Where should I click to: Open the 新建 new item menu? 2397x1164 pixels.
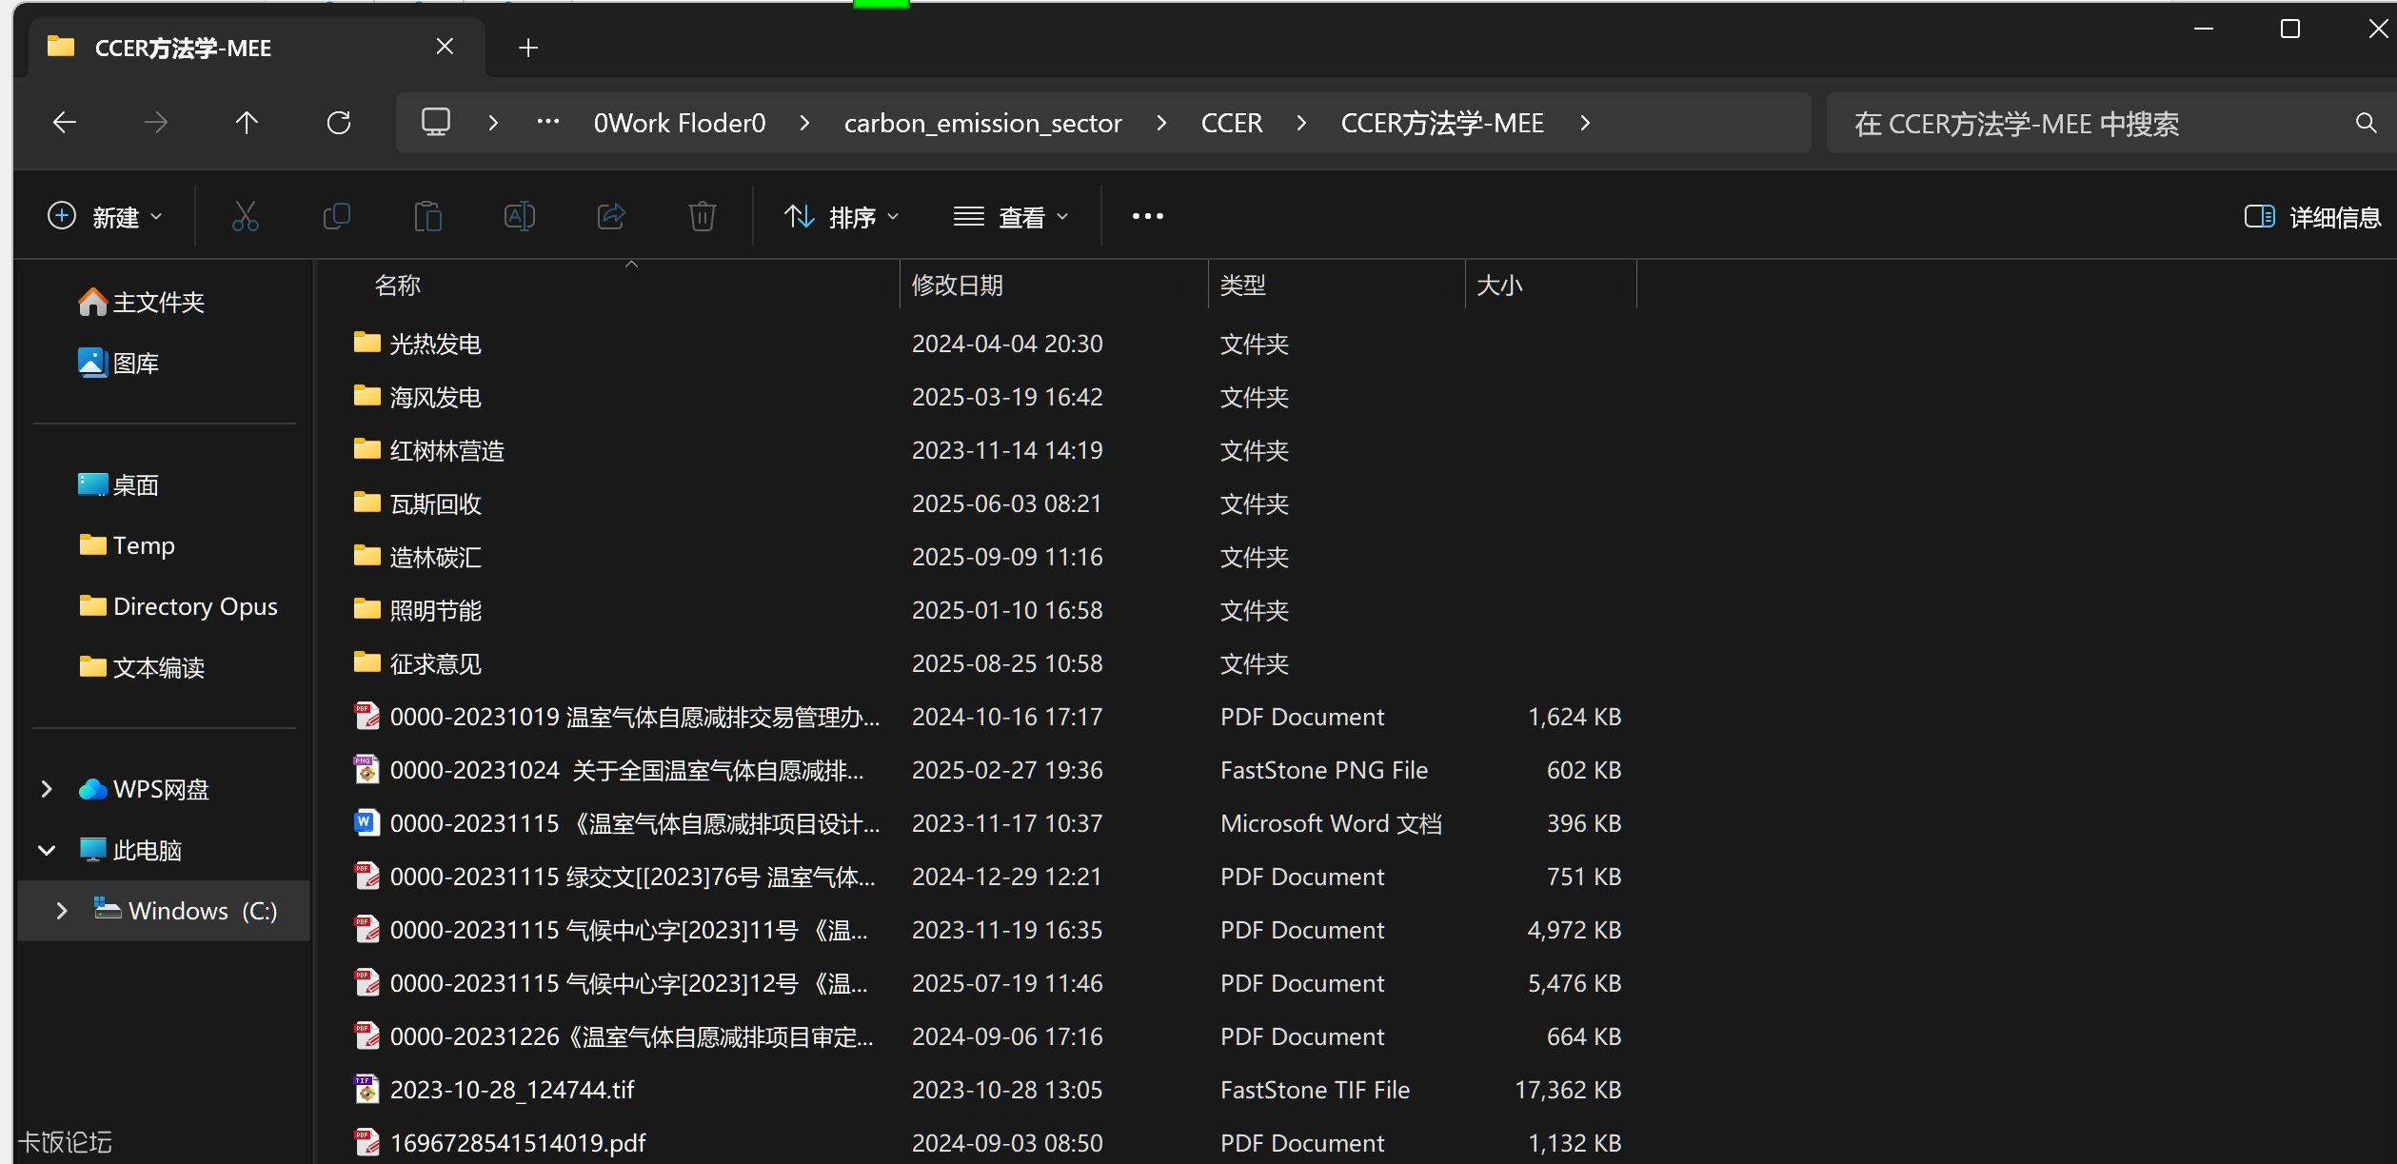tap(105, 217)
